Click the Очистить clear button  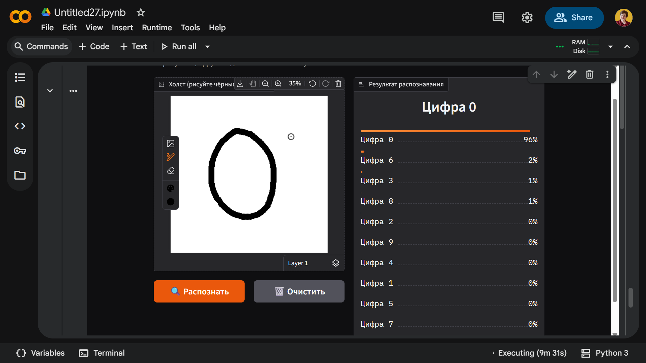[x=299, y=291]
